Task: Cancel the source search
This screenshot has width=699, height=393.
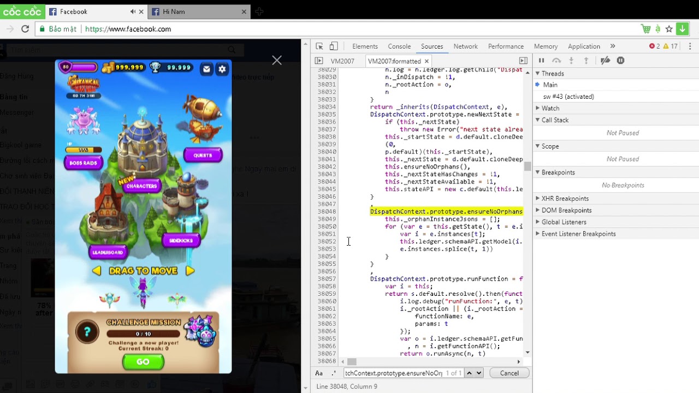Action: click(509, 373)
